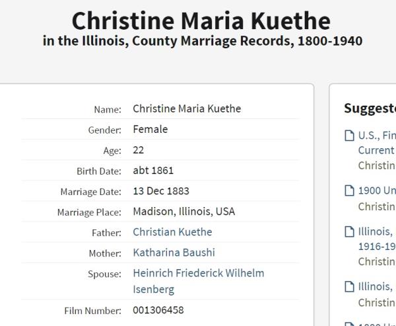Click document icon beside Illinois 1916-19 record
The width and height of the screenshot is (396, 326).
pyautogui.click(x=350, y=232)
